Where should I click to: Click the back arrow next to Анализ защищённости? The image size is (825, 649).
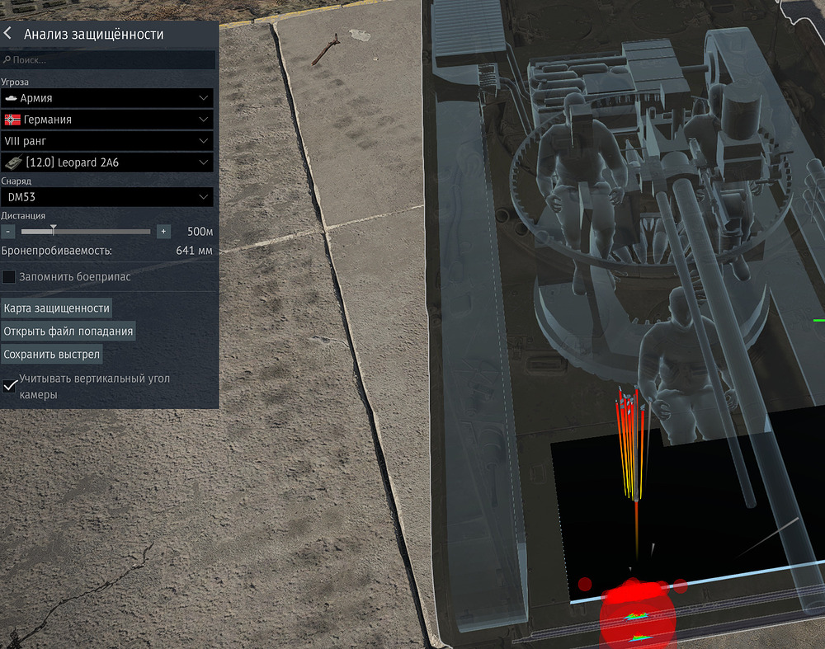(x=7, y=34)
